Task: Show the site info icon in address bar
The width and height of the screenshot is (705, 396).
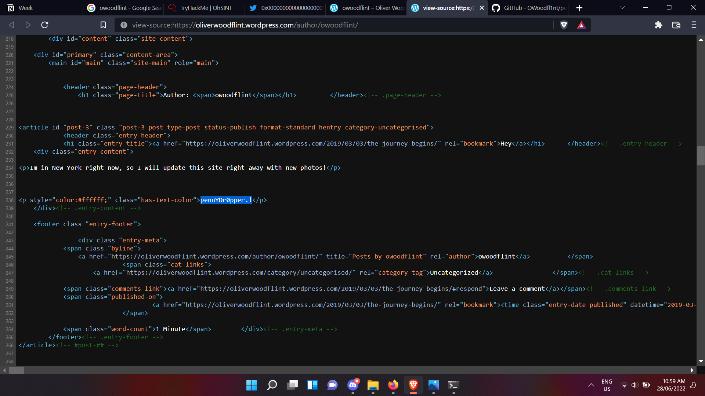Action: (x=124, y=25)
